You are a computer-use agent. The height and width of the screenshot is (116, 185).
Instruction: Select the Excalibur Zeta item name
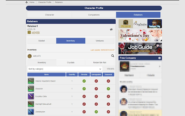[41, 96]
